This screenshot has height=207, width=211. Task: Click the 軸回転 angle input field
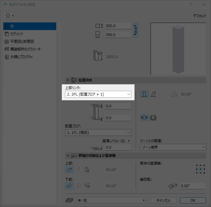click(x=193, y=186)
